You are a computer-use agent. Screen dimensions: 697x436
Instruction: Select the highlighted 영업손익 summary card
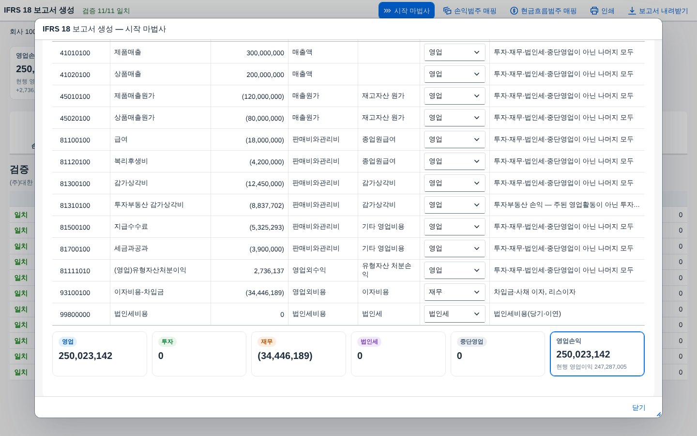click(597, 354)
